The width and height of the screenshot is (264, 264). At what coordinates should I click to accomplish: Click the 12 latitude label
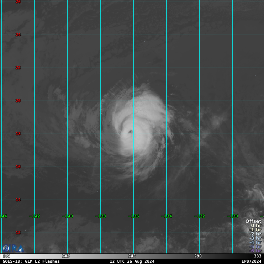[x=18, y=233]
